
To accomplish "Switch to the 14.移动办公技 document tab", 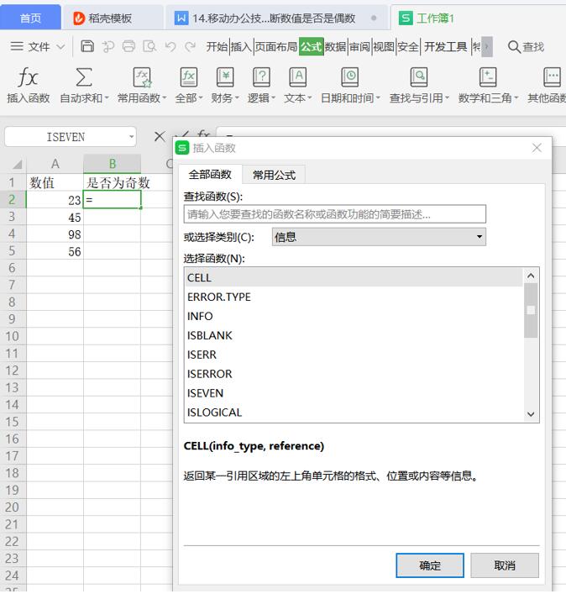I will [276, 18].
